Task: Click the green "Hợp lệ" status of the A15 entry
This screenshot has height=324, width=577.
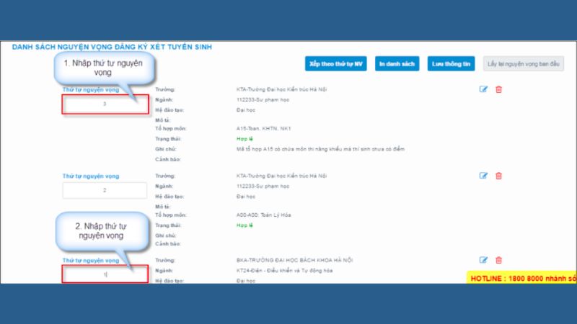Action: pos(245,138)
